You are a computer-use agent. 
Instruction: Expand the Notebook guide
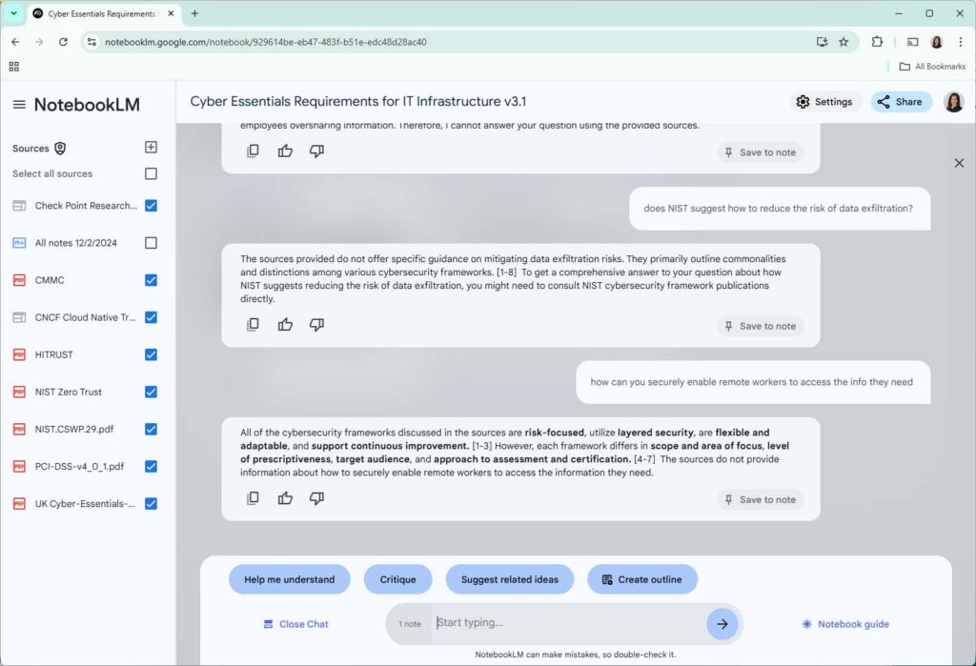click(845, 624)
